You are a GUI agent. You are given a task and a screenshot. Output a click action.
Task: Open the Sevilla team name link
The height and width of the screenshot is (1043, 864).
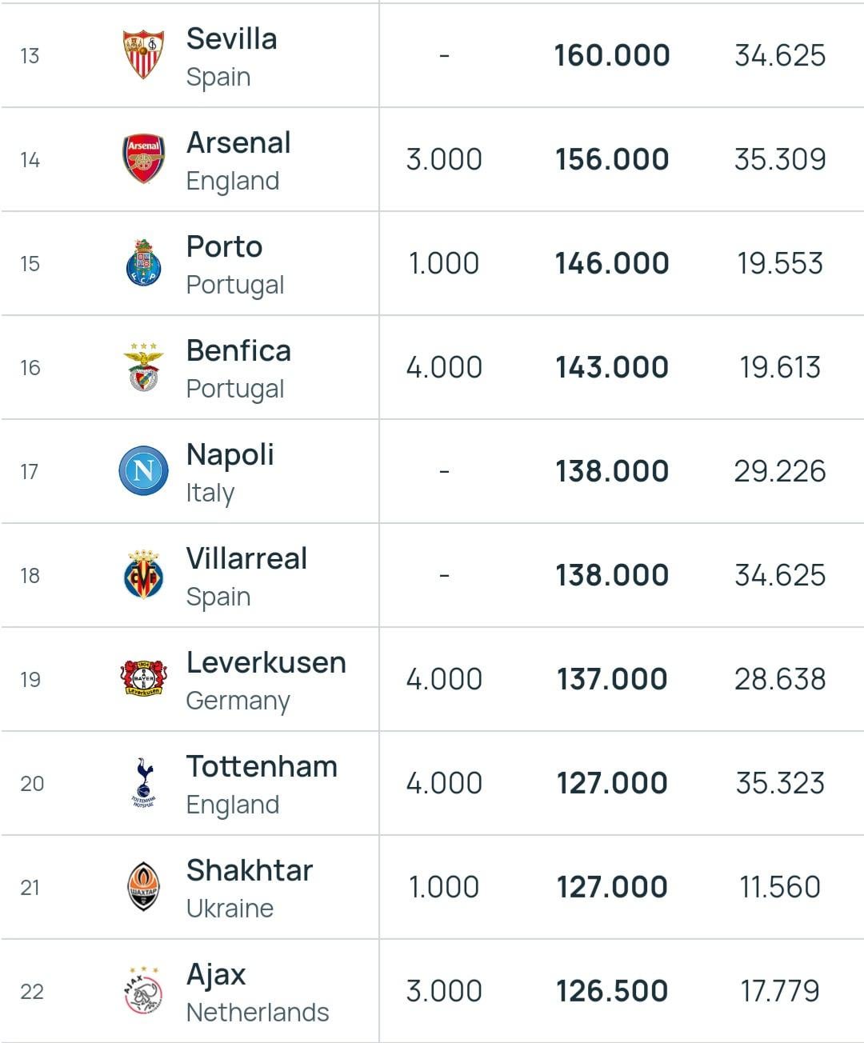[232, 39]
